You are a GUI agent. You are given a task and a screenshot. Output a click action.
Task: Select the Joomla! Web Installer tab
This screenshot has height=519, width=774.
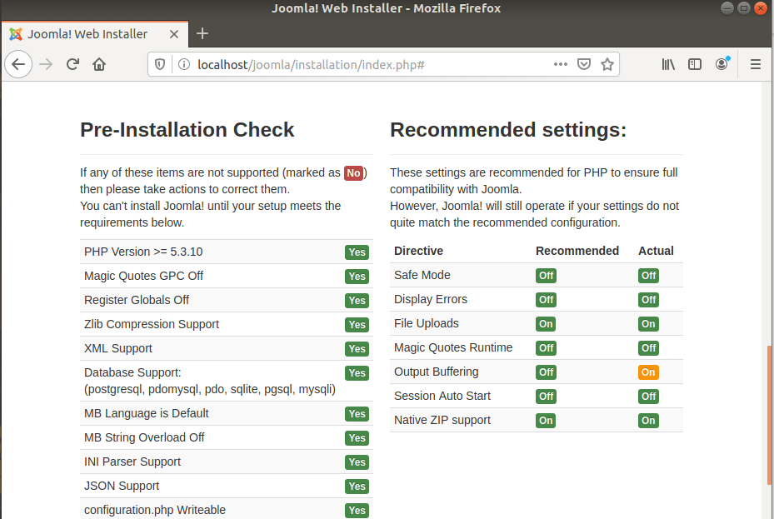pos(95,34)
